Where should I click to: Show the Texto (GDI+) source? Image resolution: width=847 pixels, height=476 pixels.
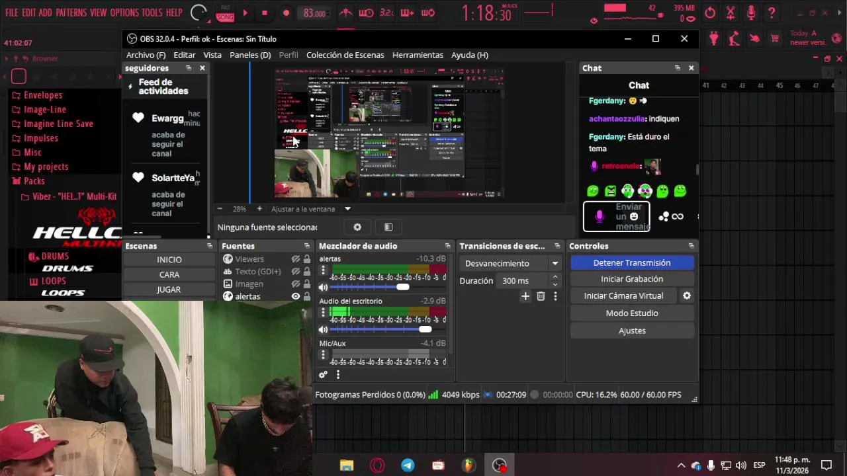pos(296,272)
